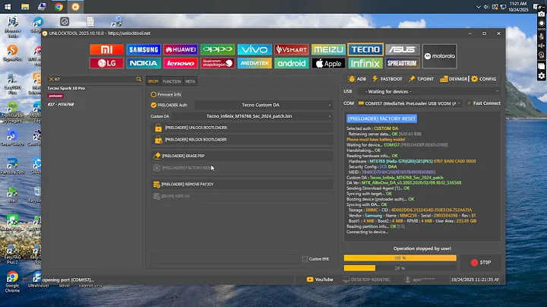Click the BROM Wipe NV button
This screenshot has height=307, width=547.
pos(242,196)
